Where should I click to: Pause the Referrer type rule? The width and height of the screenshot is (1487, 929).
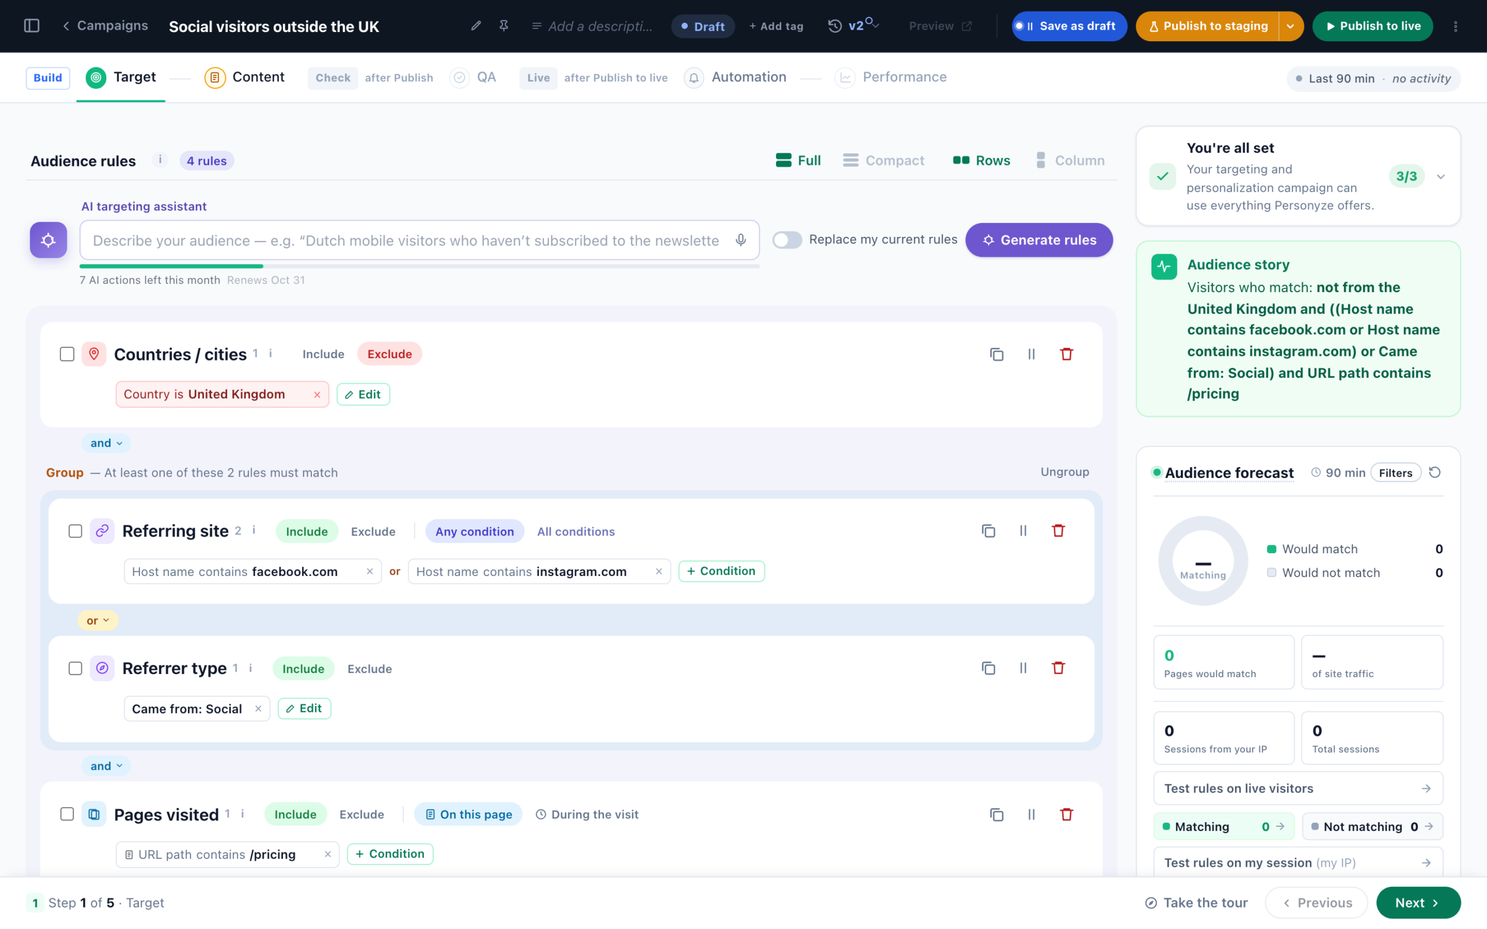pyautogui.click(x=1023, y=668)
